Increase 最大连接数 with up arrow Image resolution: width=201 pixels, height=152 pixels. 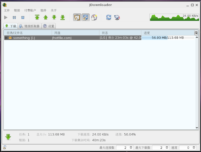tap(131, 147)
